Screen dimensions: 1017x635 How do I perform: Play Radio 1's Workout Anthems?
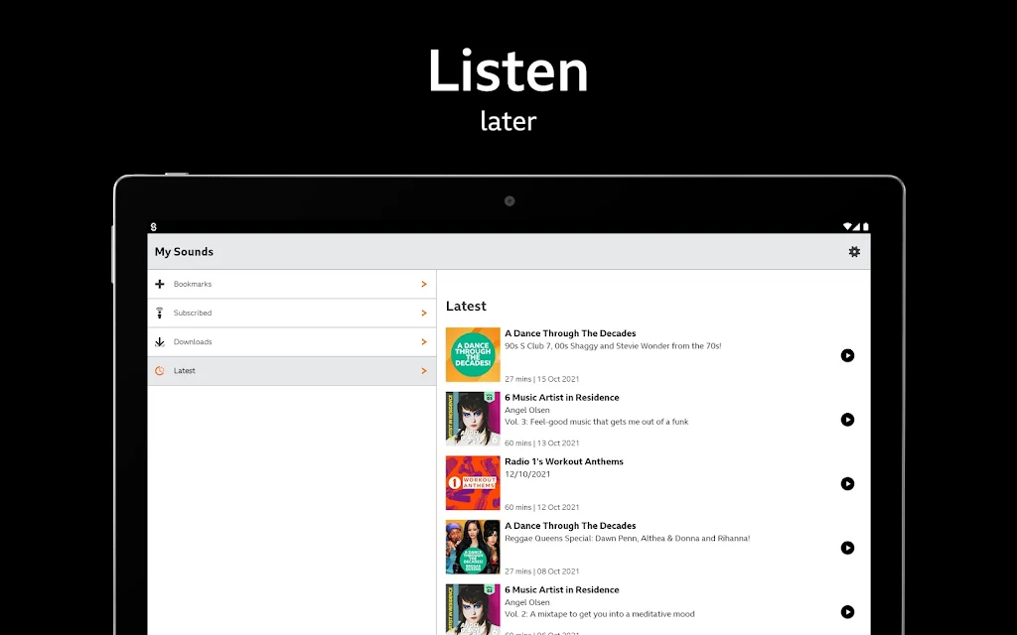(x=847, y=483)
